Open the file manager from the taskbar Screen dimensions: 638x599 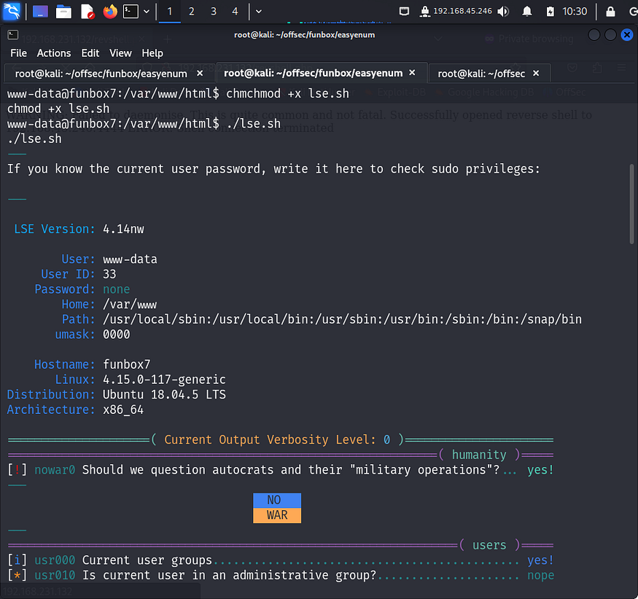click(x=63, y=12)
